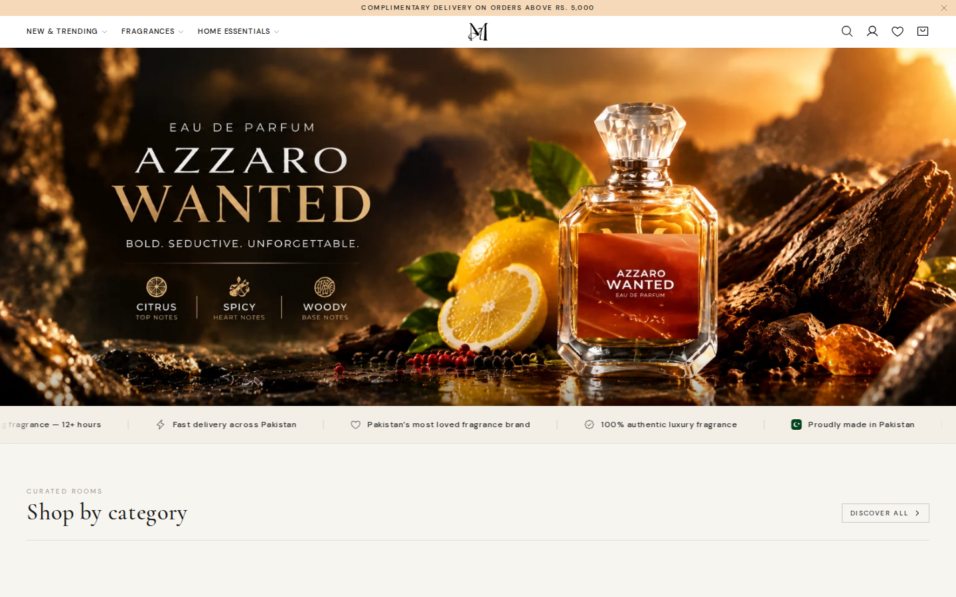Click the lightning bolt fast delivery icon

161,425
